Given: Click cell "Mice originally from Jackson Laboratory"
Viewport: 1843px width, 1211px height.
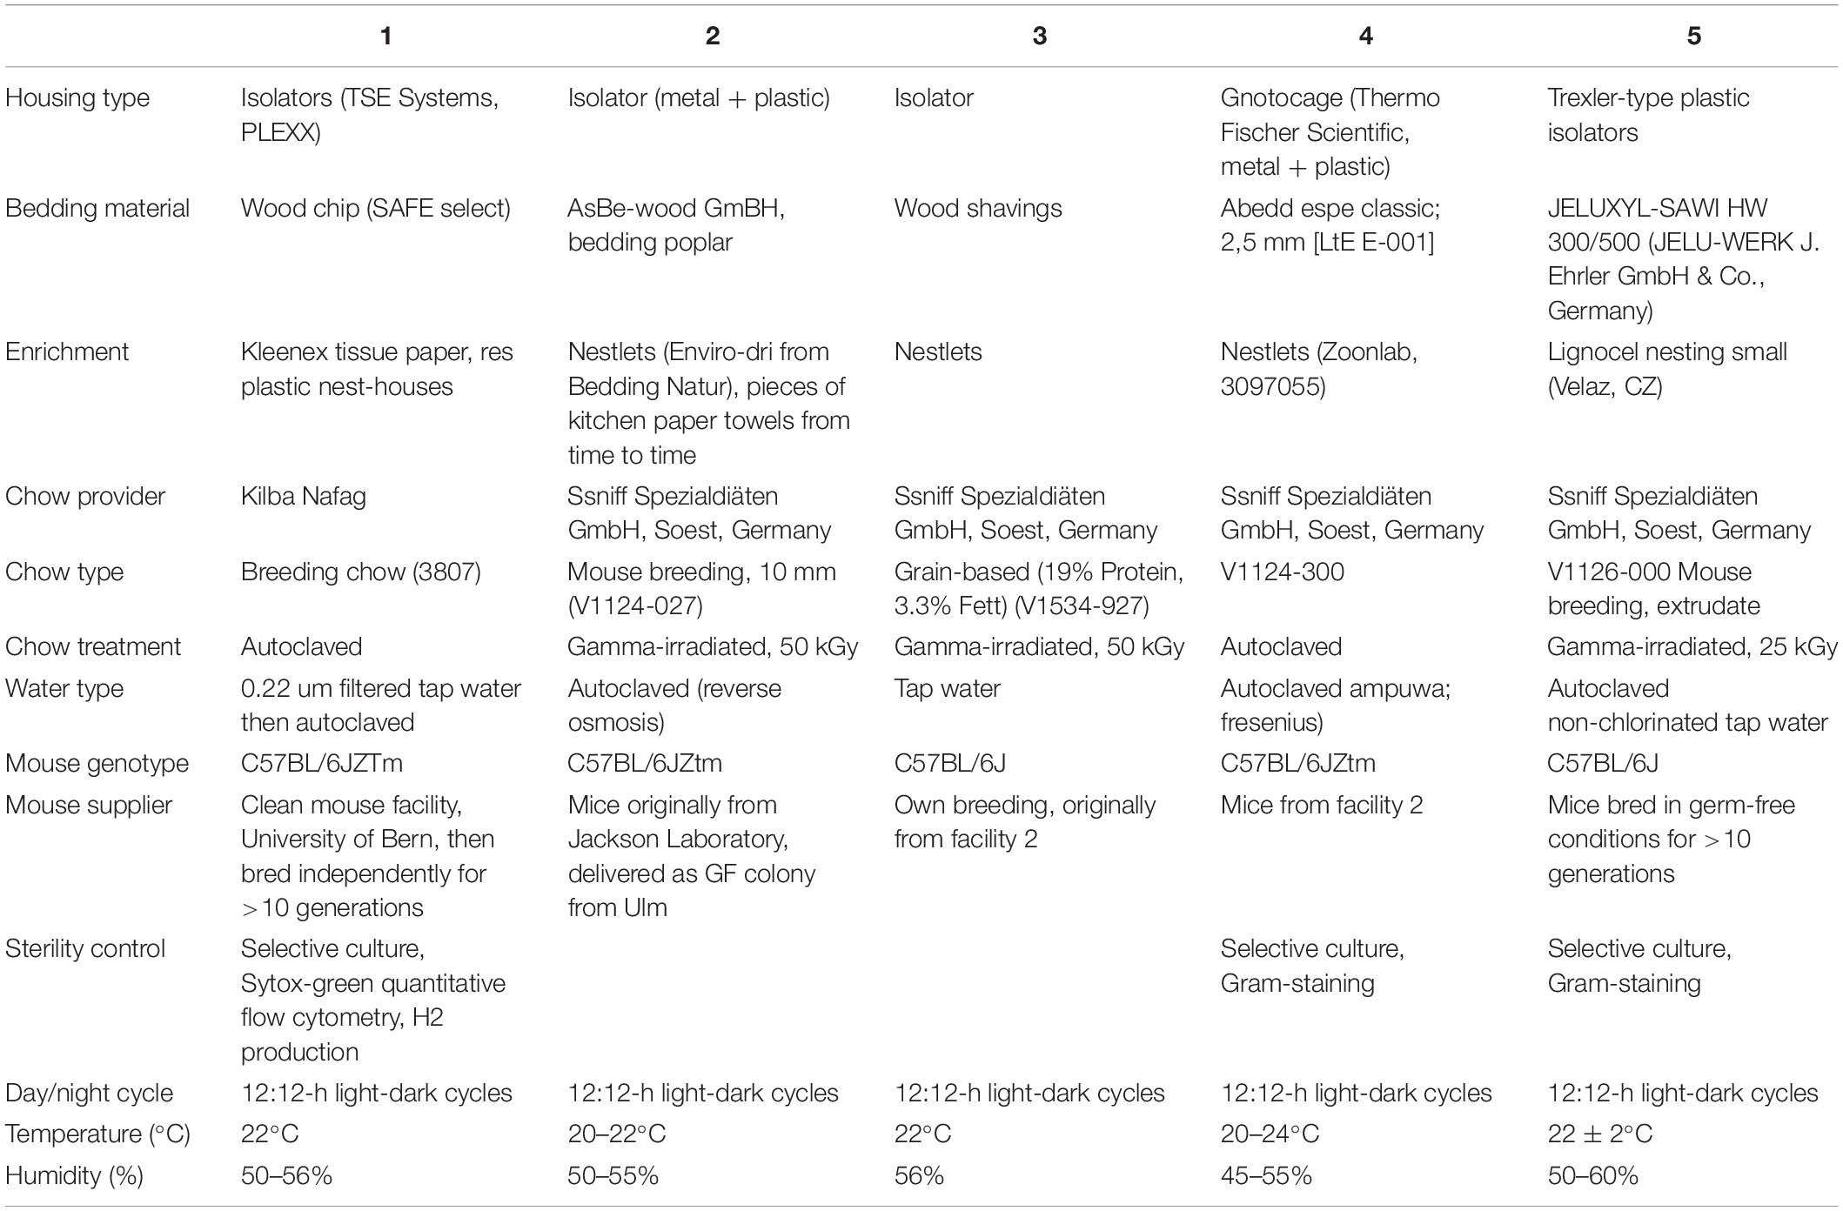Looking at the screenshot, I should point(692,857).
